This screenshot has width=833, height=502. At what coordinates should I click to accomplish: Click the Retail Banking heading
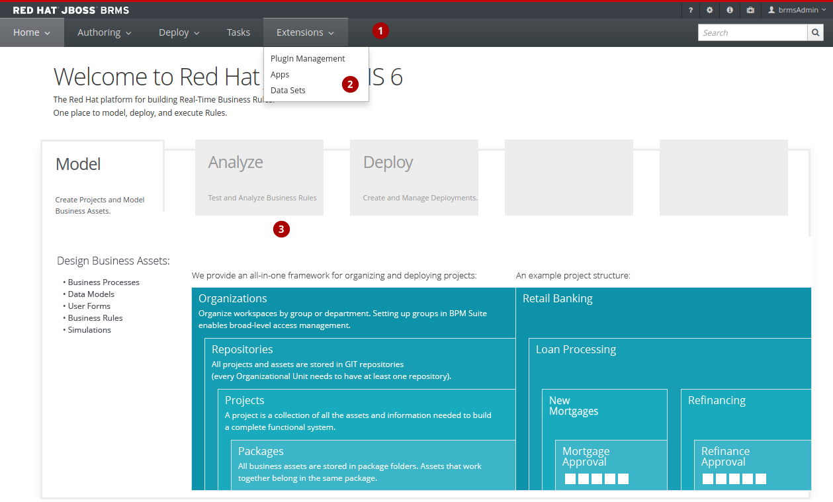pyautogui.click(x=558, y=298)
